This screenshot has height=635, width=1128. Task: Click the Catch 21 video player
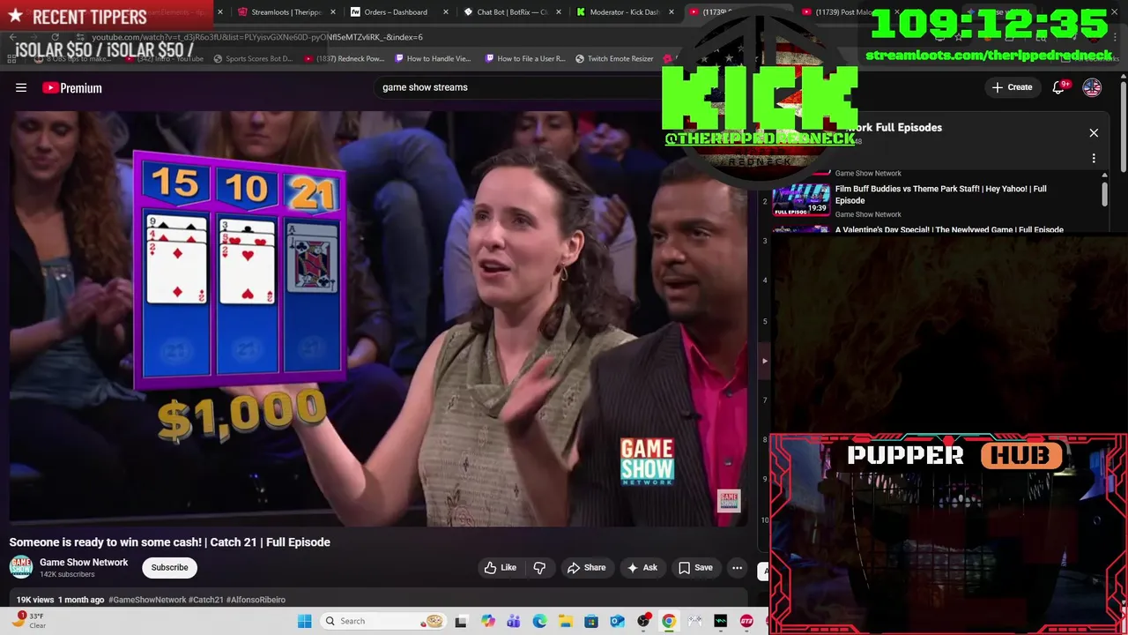[x=379, y=317]
